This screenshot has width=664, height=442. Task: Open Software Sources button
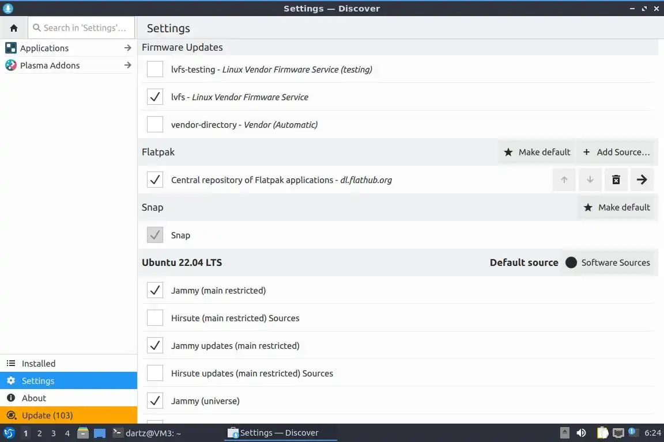608,263
